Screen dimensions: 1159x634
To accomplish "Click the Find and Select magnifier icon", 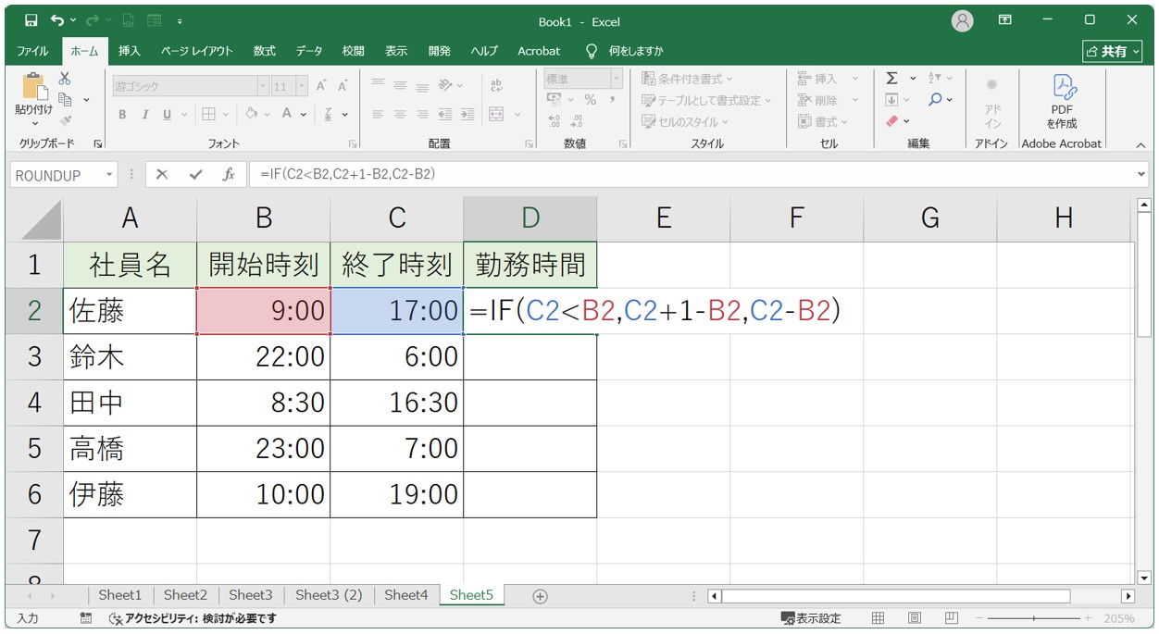I will tap(935, 100).
